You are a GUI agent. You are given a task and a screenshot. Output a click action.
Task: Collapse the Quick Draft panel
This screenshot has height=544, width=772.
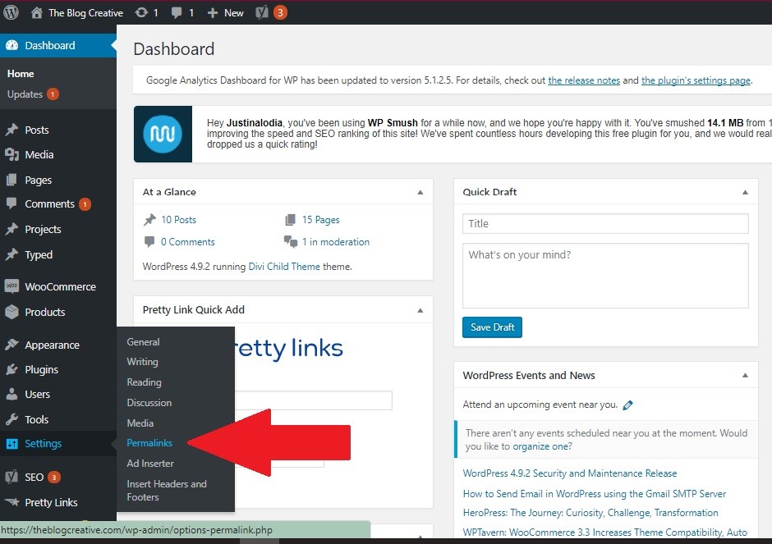coord(745,192)
